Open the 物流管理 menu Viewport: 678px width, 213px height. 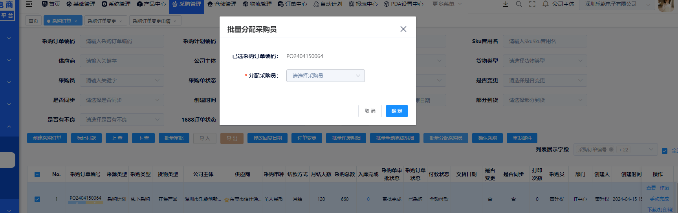point(257,4)
